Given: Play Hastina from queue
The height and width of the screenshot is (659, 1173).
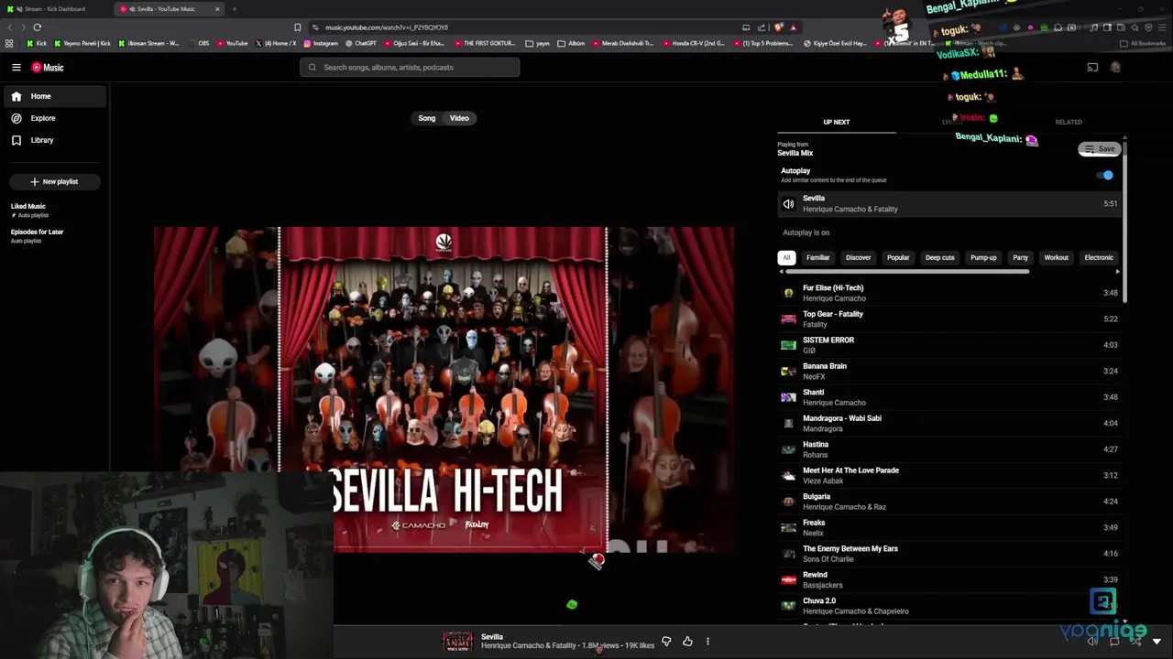Looking at the screenshot, I should pyautogui.click(x=949, y=449).
